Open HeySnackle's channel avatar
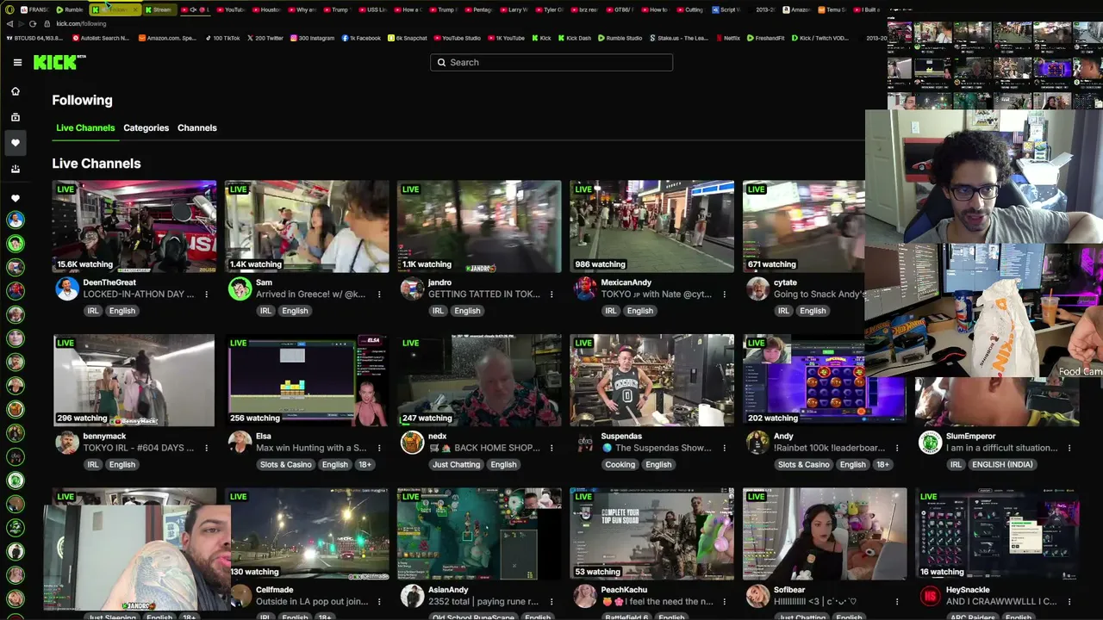The height and width of the screenshot is (620, 1103). [930, 596]
